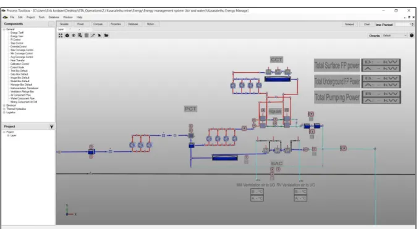Select Avg Converge Control component

tap(22, 57)
